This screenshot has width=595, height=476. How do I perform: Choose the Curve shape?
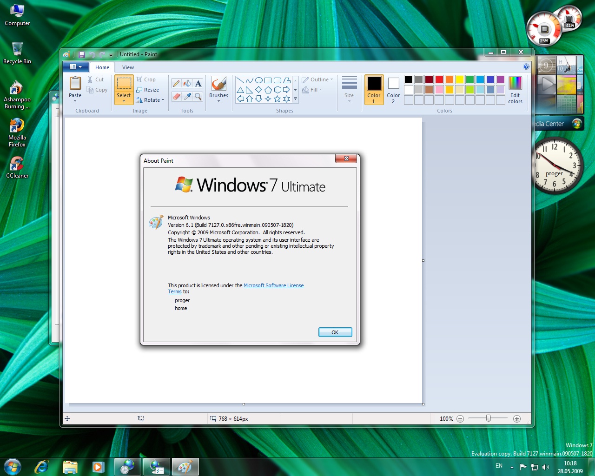(x=250, y=80)
